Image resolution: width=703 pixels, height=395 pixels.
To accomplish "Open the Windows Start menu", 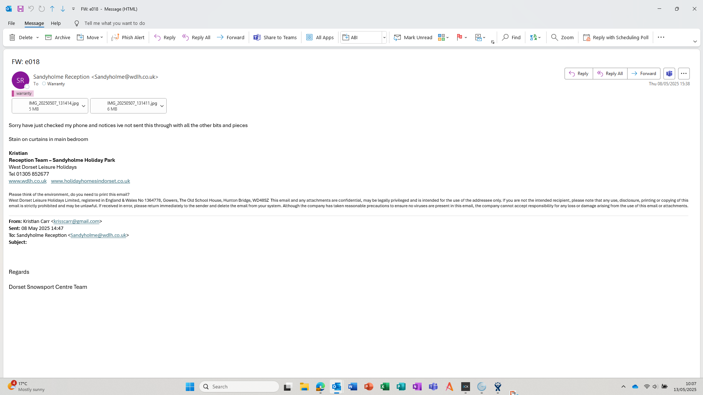I will [x=190, y=387].
